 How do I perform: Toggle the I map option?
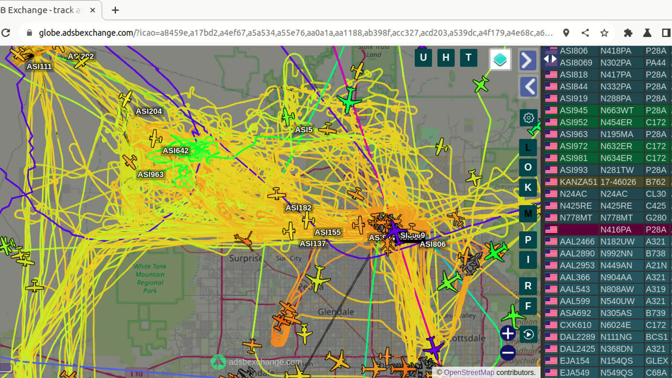tap(528, 260)
